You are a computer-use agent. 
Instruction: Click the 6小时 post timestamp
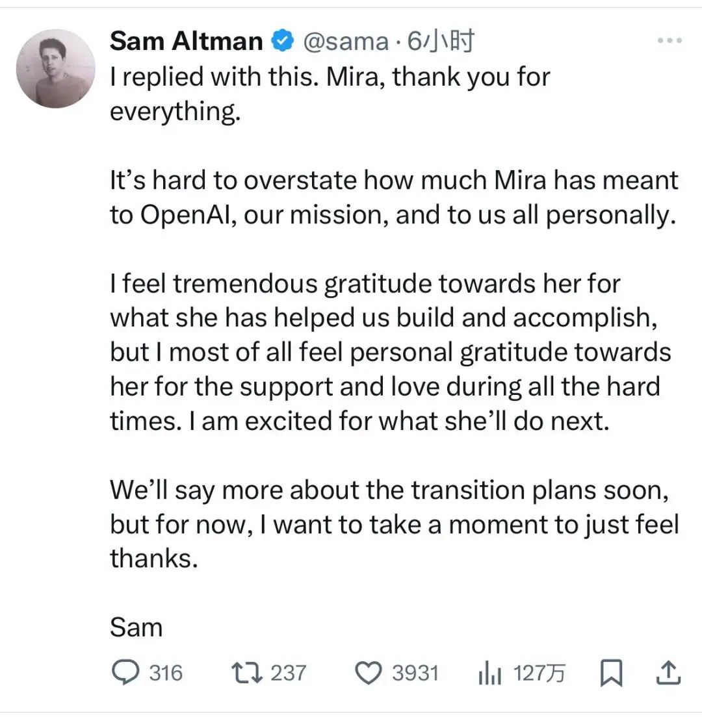pyautogui.click(x=441, y=42)
